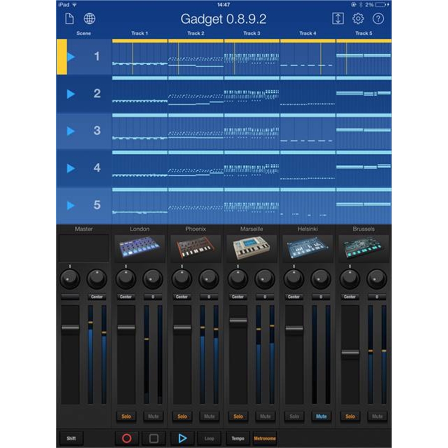Unmute the Helsinki track
This screenshot has width=448, height=448.
pyautogui.click(x=321, y=416)
